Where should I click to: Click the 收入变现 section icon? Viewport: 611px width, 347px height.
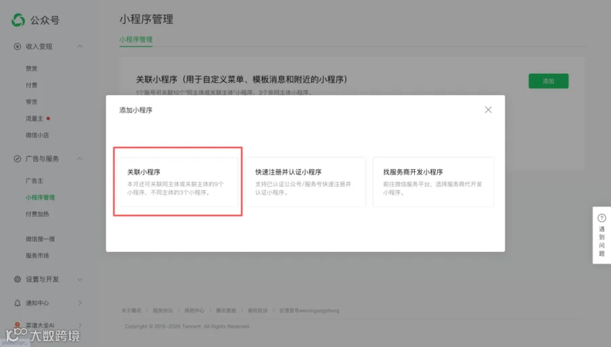pyautogui.click(x=17, y=46)
